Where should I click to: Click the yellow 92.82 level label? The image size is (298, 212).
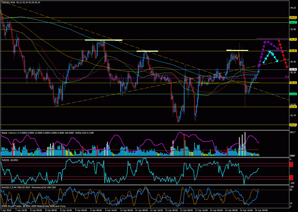coord(292,106)
